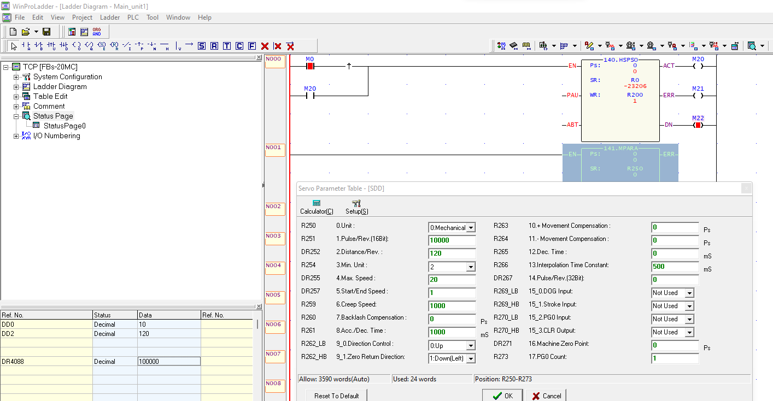The width and height of the screenshot is (773, 401).
Task: Open the Ladder menu
Action: pyautogui.click(x=110, y=17)
